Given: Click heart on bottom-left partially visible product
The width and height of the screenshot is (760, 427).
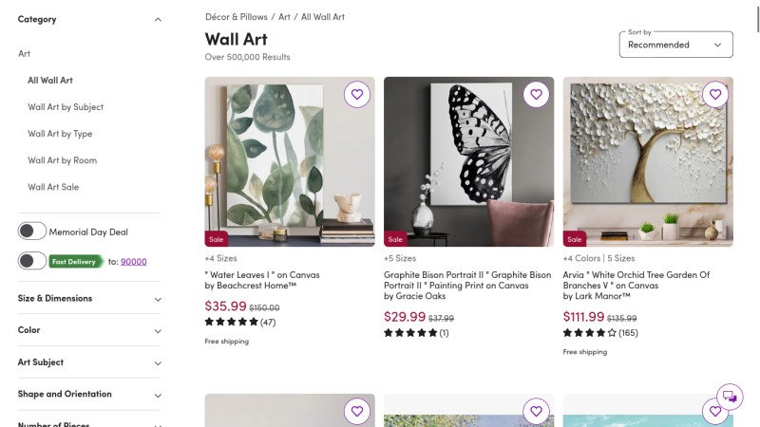Looking at the screenshot, I should (356, 411).
